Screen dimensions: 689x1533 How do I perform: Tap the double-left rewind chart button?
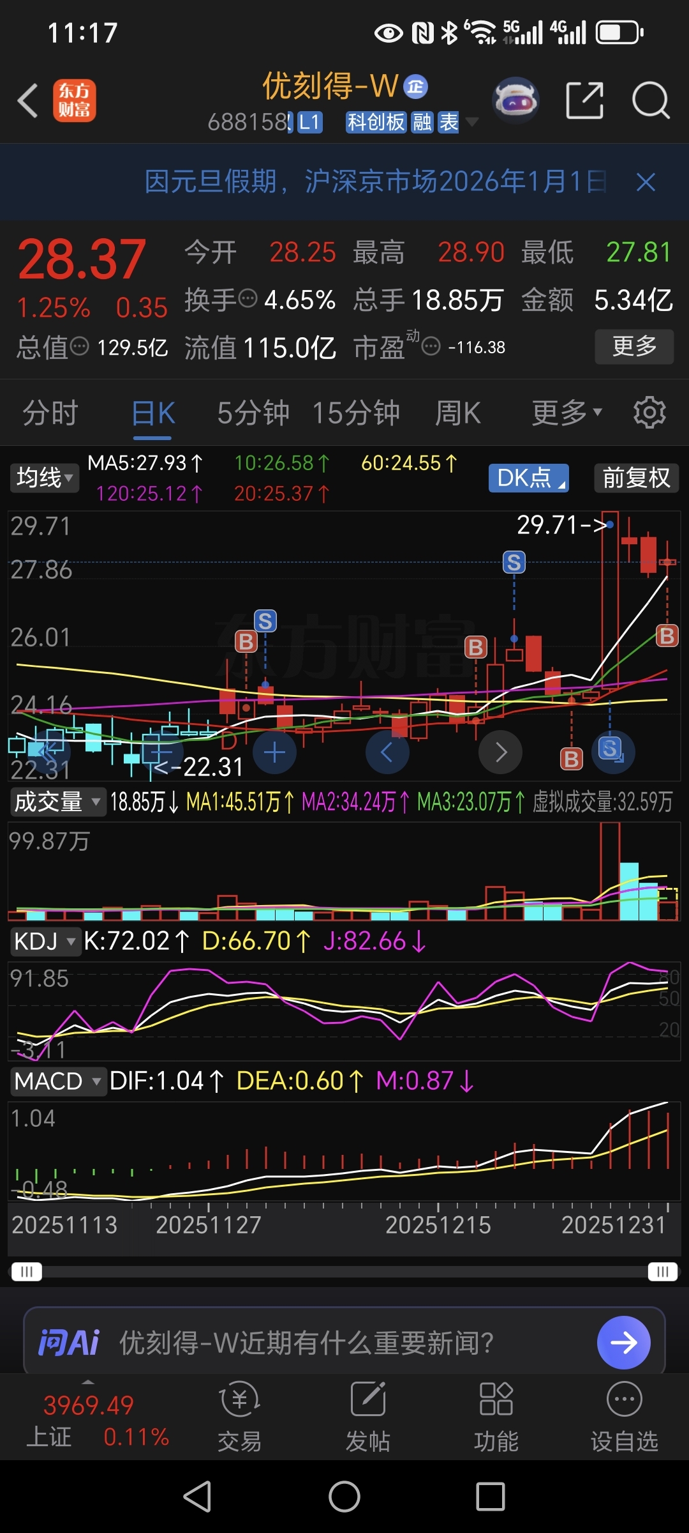(49, 751)
